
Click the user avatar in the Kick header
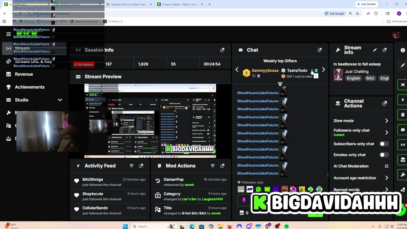coord(396,35)
